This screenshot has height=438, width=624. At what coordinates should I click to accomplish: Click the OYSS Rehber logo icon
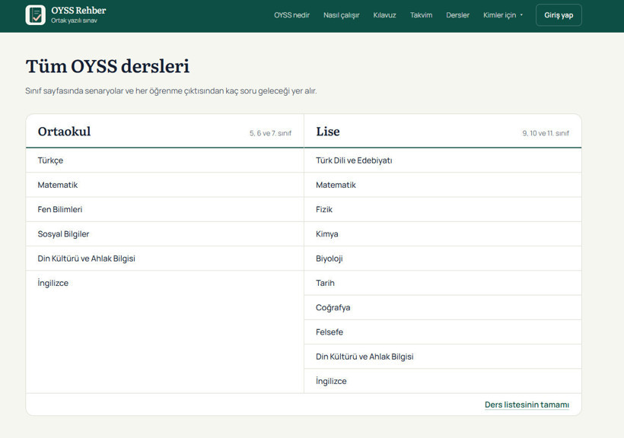pyautogui.click(x=36, y=15)
